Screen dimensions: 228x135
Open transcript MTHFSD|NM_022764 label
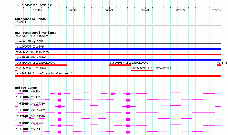coord(28,129)
